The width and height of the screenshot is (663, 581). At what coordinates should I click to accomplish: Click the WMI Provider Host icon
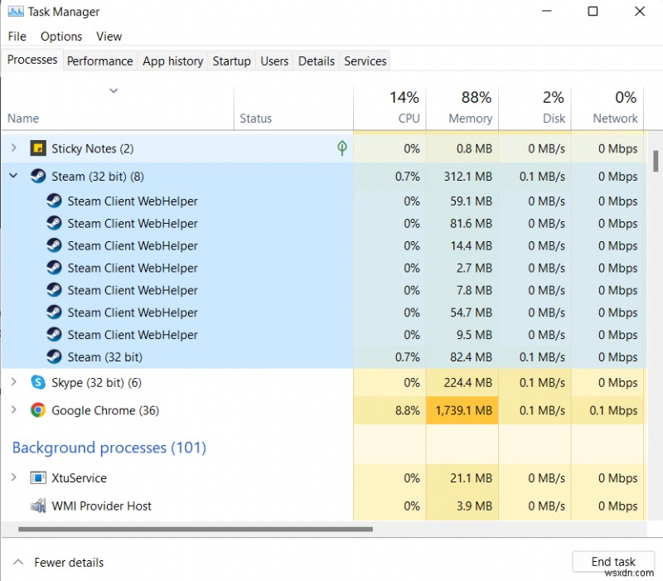(x=36, y=506)
